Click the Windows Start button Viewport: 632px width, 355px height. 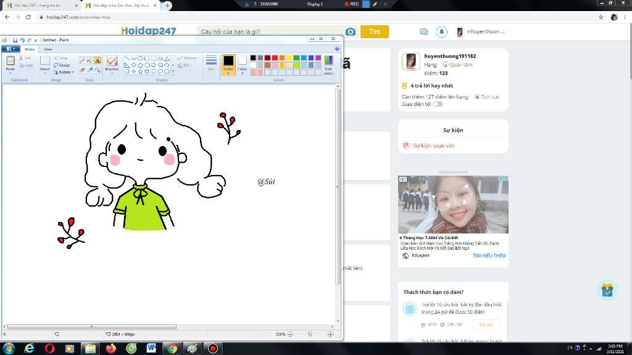point(9,348)
